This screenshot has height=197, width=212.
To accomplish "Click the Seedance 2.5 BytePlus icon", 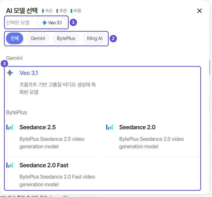I will (x=10, y=127).
